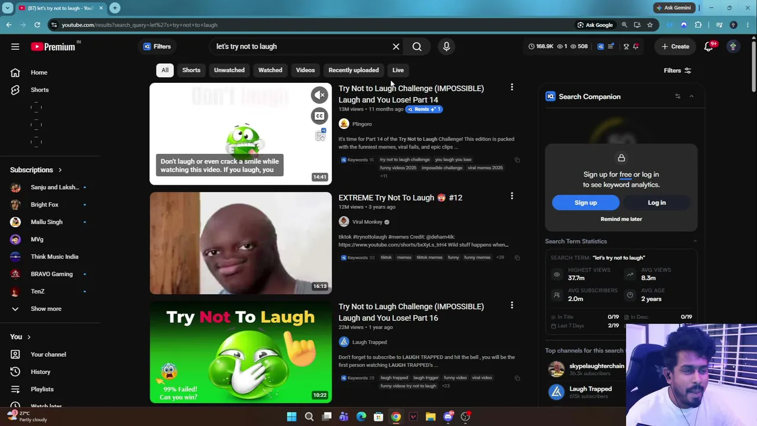Image resolution: width=757 pixels, height=426 pixels.
Task: Open the Chrome extensions puzzle icon
Action: (x=698, y=25)
